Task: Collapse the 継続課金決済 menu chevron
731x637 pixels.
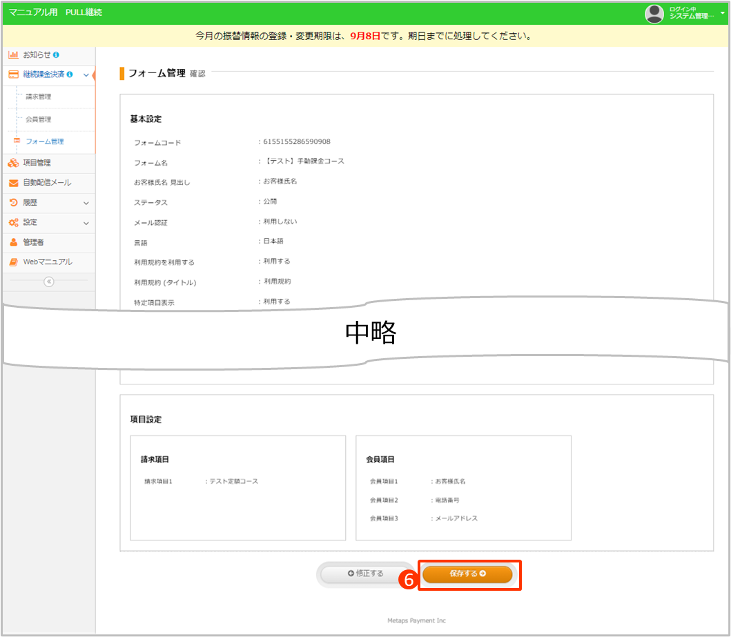Action: click(x=86, y=75)
